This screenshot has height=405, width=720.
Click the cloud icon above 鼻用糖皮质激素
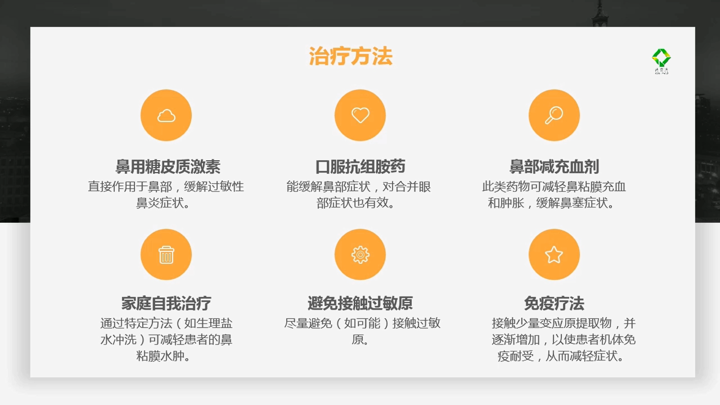pyautogui.click(x=166, y=116)
